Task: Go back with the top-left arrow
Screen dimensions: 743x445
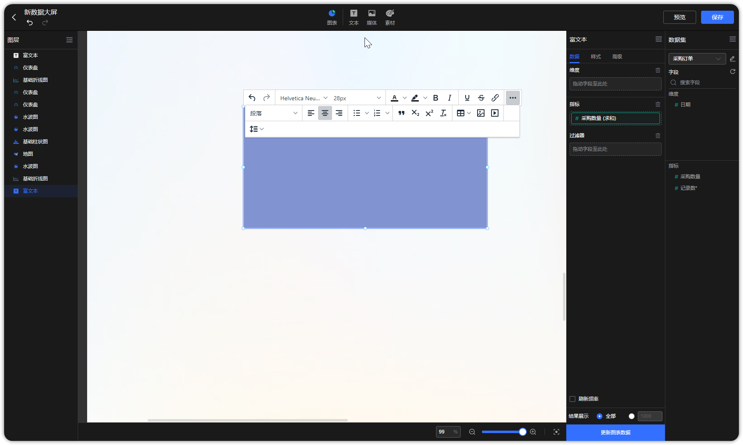Action: [x=14, y=17]
